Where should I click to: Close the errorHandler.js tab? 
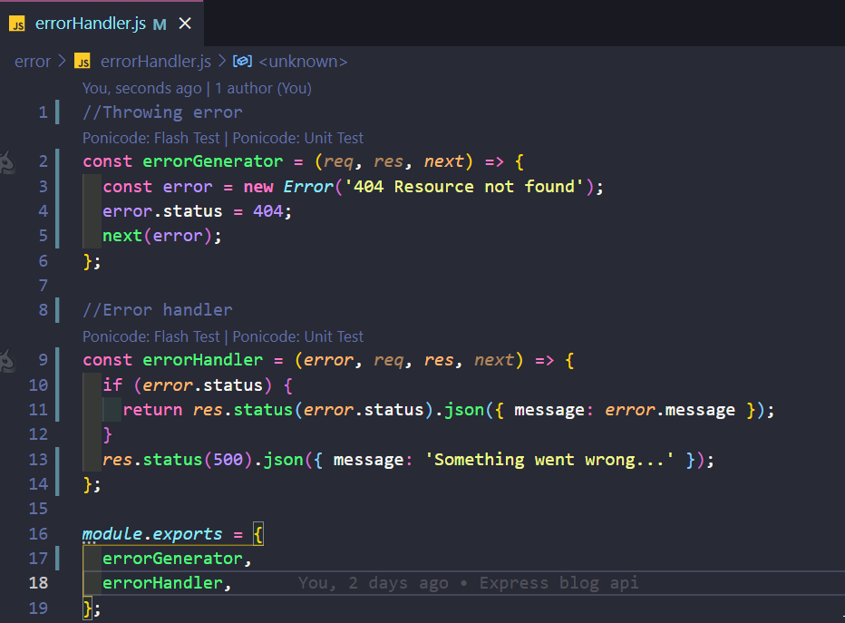click(x=184, y=24)
